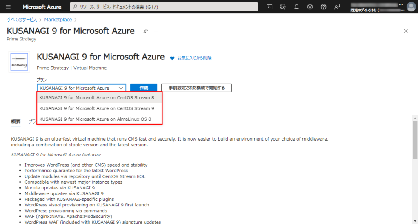Viewport: 418px width, 224px height.
Task: Select the CentOS Stream 9 plan
Action: click(99, 108)
